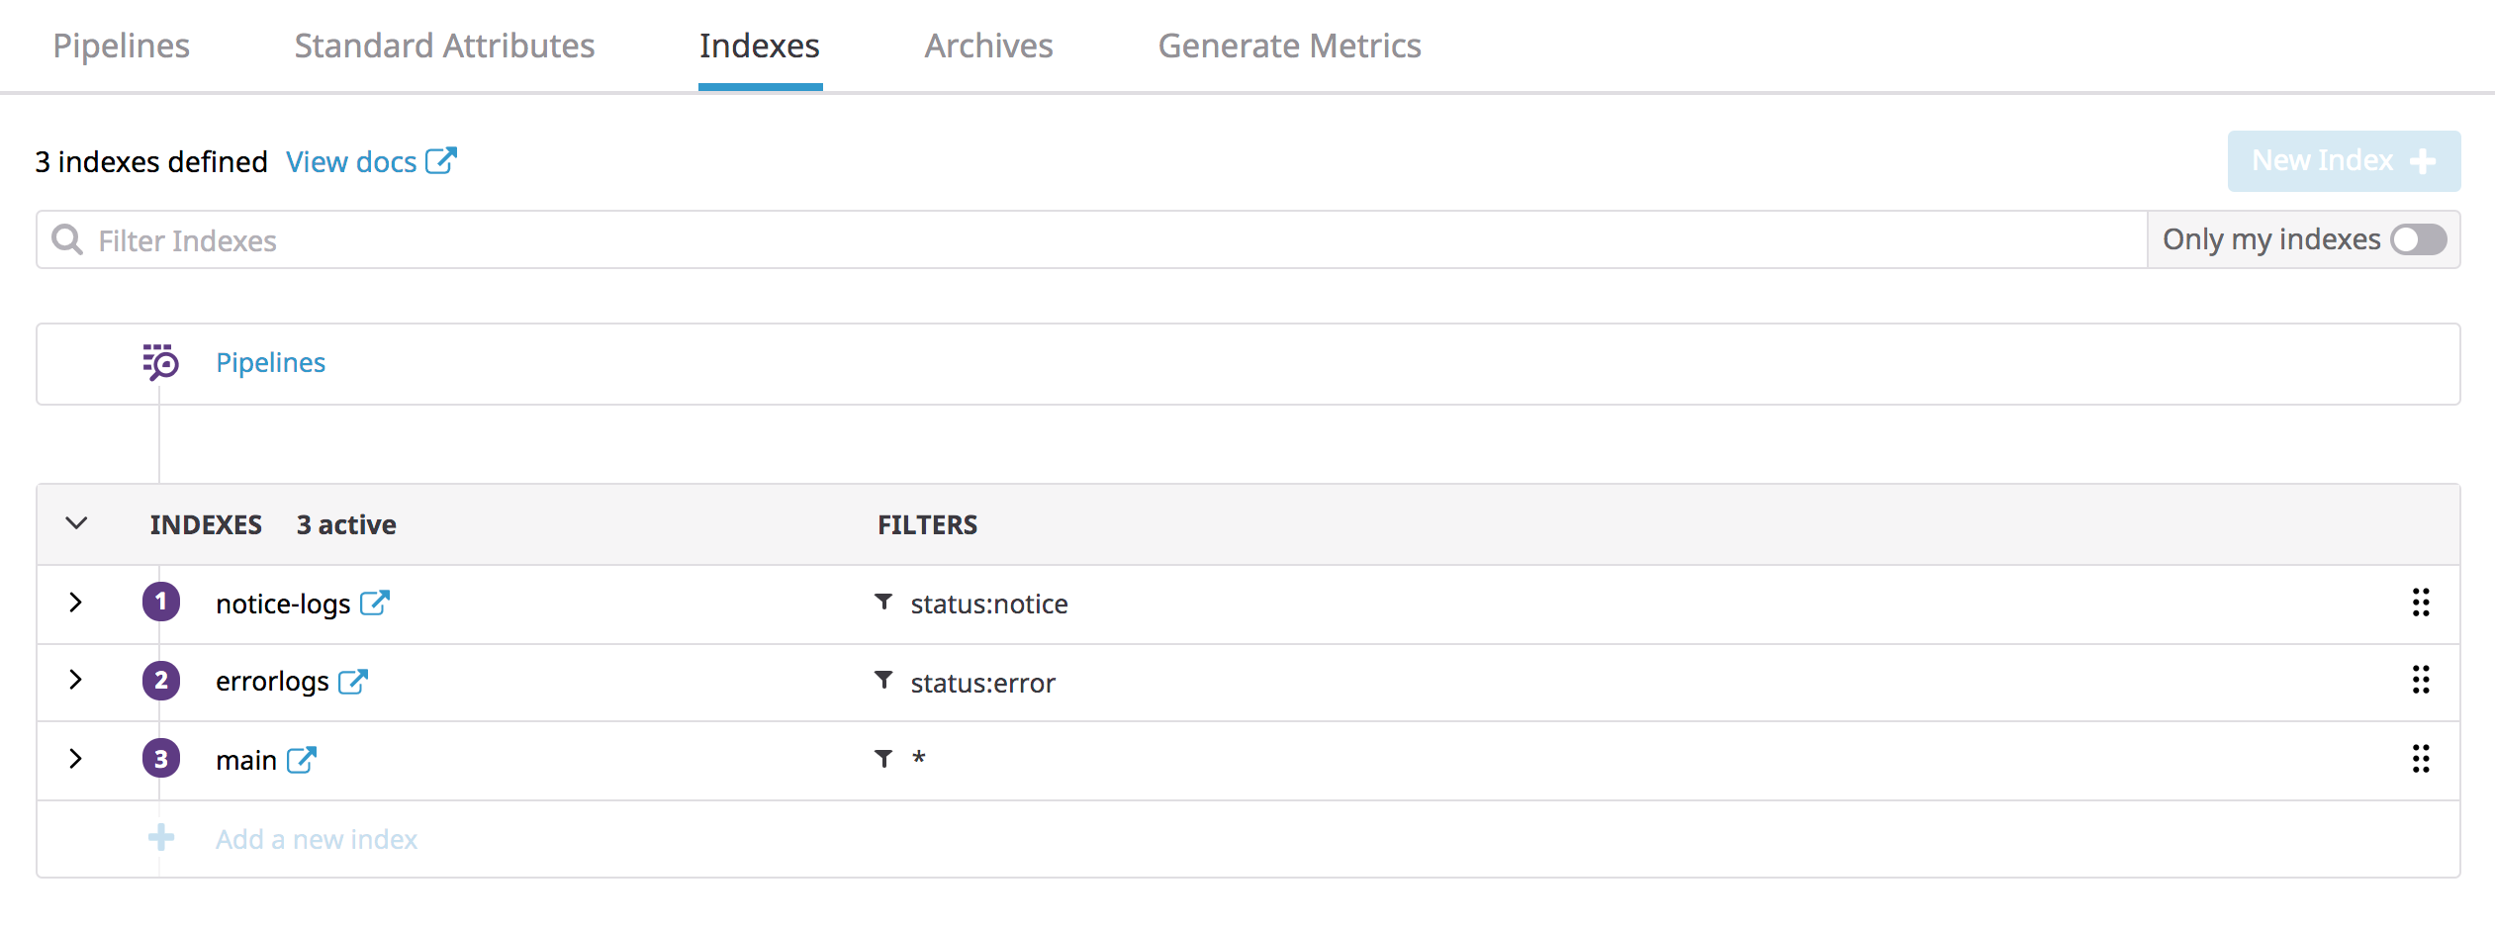Viewport: 2495px width, 930px height.
Task: Expand the main index row
Action: coord(76,759)
